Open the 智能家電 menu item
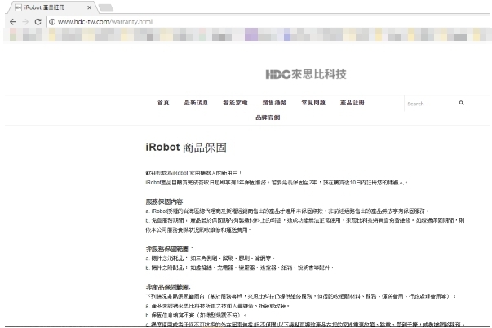The height and width of the screenshot is (328, 492). pos(235,103)
